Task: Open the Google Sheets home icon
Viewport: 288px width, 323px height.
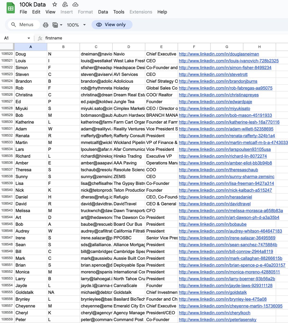Action: 10,8
